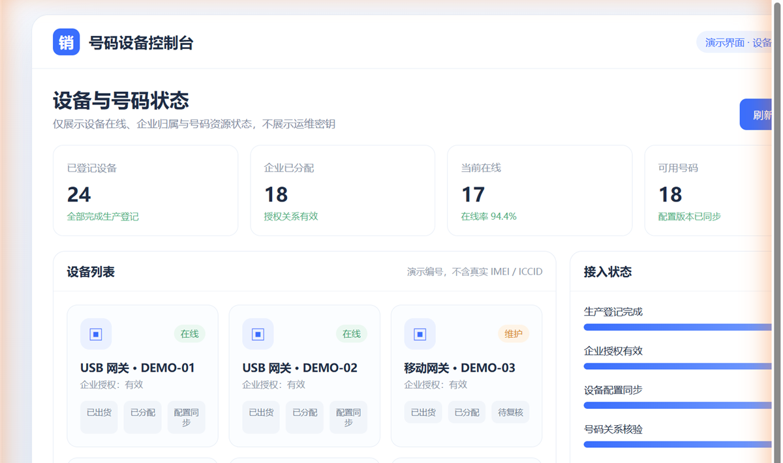783x463 pixels.
Task: Click the 生产登记完成 progress bar
Action: 679,327
